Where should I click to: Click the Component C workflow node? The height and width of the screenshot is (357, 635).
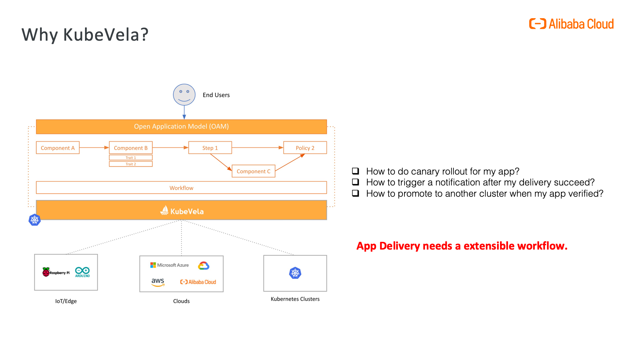(254, 171)
